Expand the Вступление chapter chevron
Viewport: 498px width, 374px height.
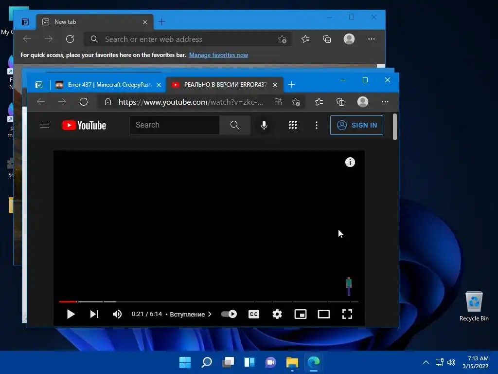[210, 314]
